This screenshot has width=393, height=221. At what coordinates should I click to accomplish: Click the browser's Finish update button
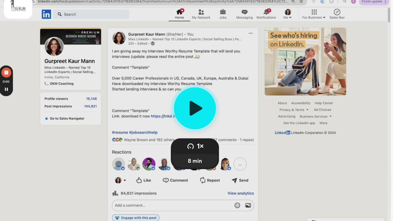[374, 2]
